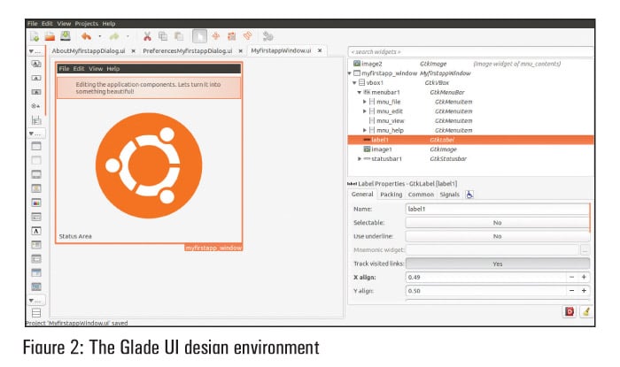Image resolution: width=620 pixels, height=367 pixels.
Task: Switch to the AboutMyfirstappDialog.ui tab
Action: 88,51
